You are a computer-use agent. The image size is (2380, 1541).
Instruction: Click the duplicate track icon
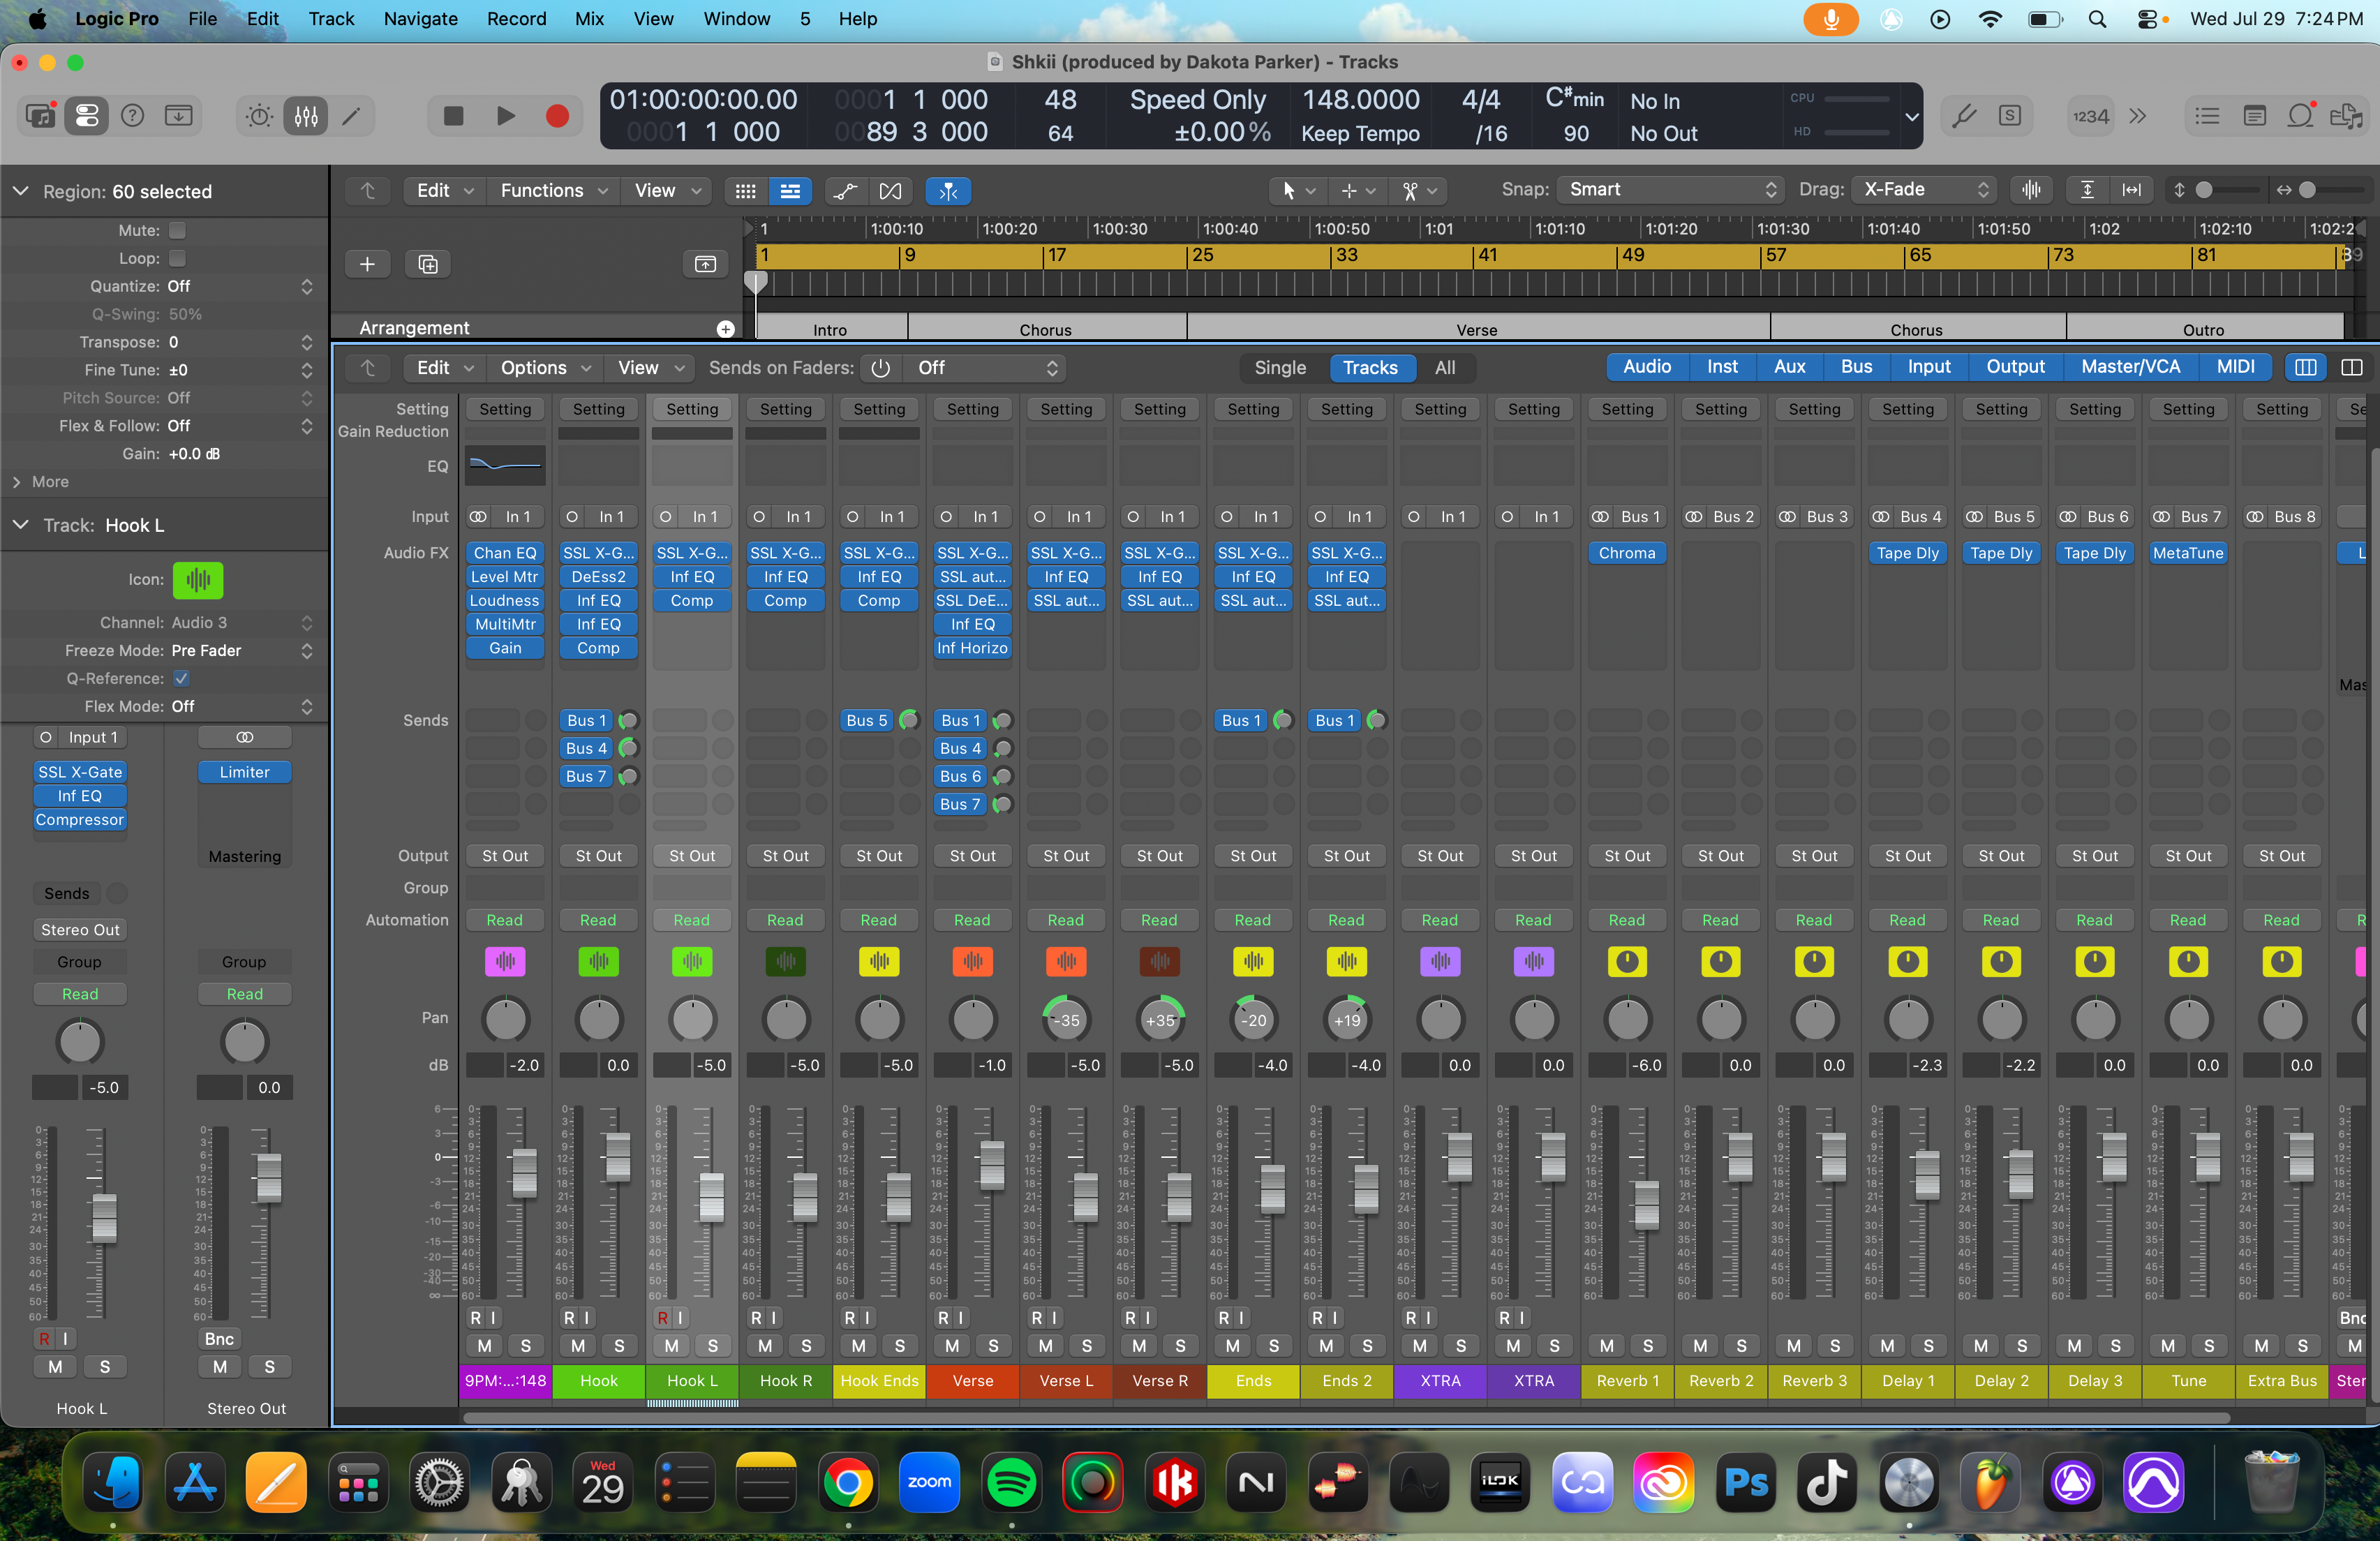click(x=427, y=264)
